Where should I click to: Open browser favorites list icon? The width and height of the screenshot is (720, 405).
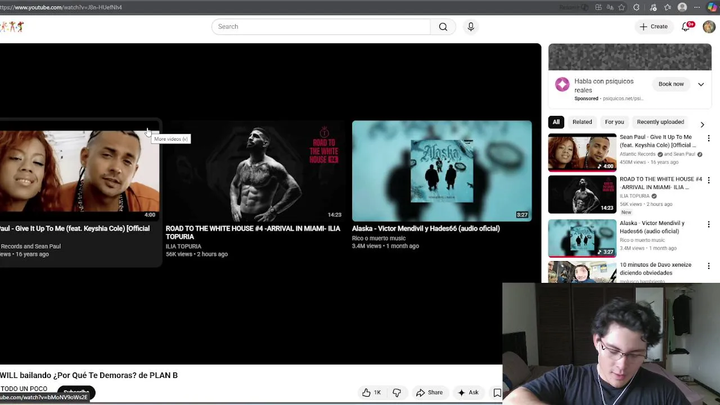(x=668, y=7)
